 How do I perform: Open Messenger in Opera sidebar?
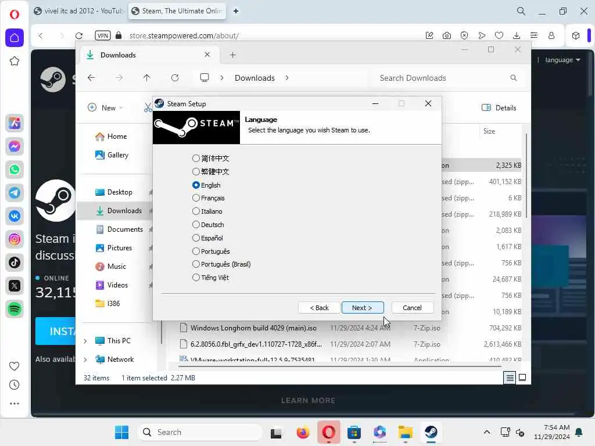coord(15,146)
